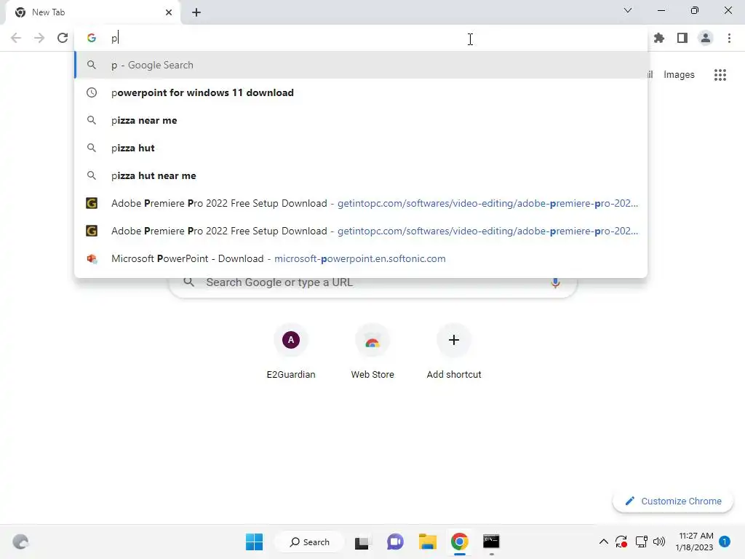Go forward using the forward arrow
The image size is (745, 559).
[x=39, y=38]
